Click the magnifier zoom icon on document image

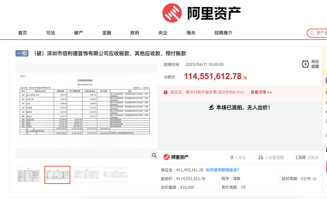pyautogui.click(x=154, y=155)
